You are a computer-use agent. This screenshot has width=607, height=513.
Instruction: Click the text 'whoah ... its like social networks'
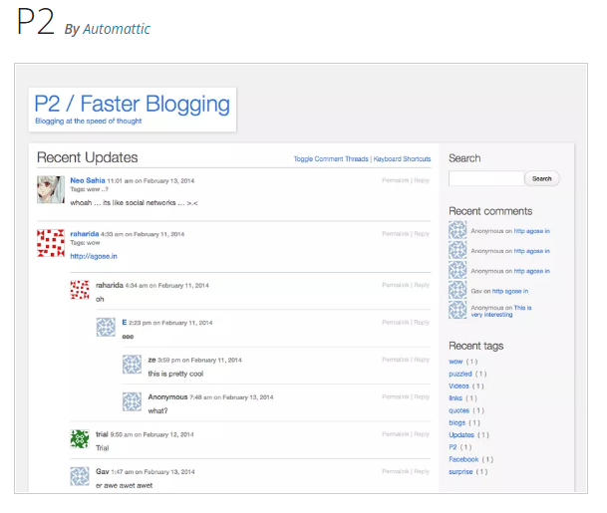(x=123, y=203)
